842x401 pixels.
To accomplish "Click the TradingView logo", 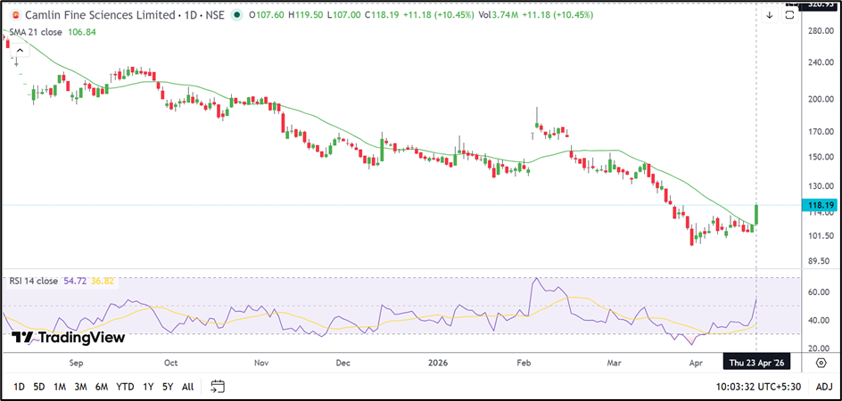I will click(68, 338).
